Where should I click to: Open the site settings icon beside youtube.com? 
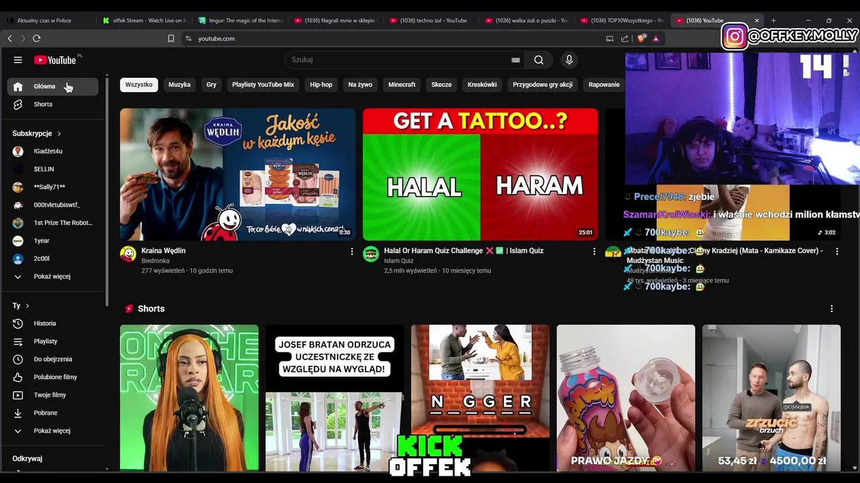click(x=188, y=38)
